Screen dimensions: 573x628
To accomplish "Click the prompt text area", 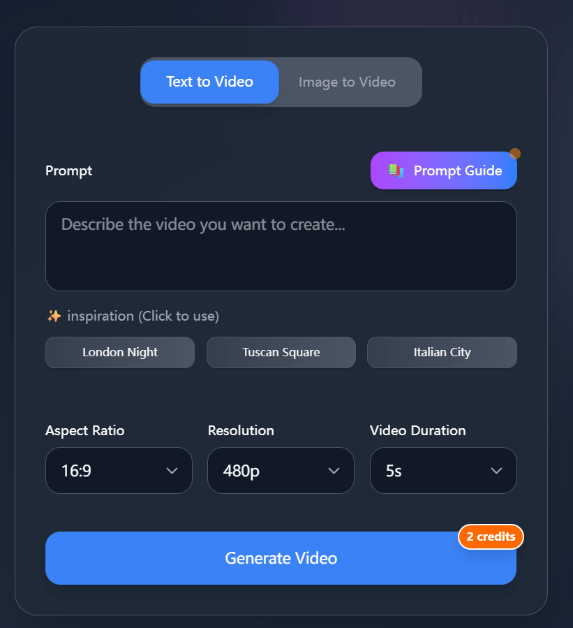I will (281, 246).
